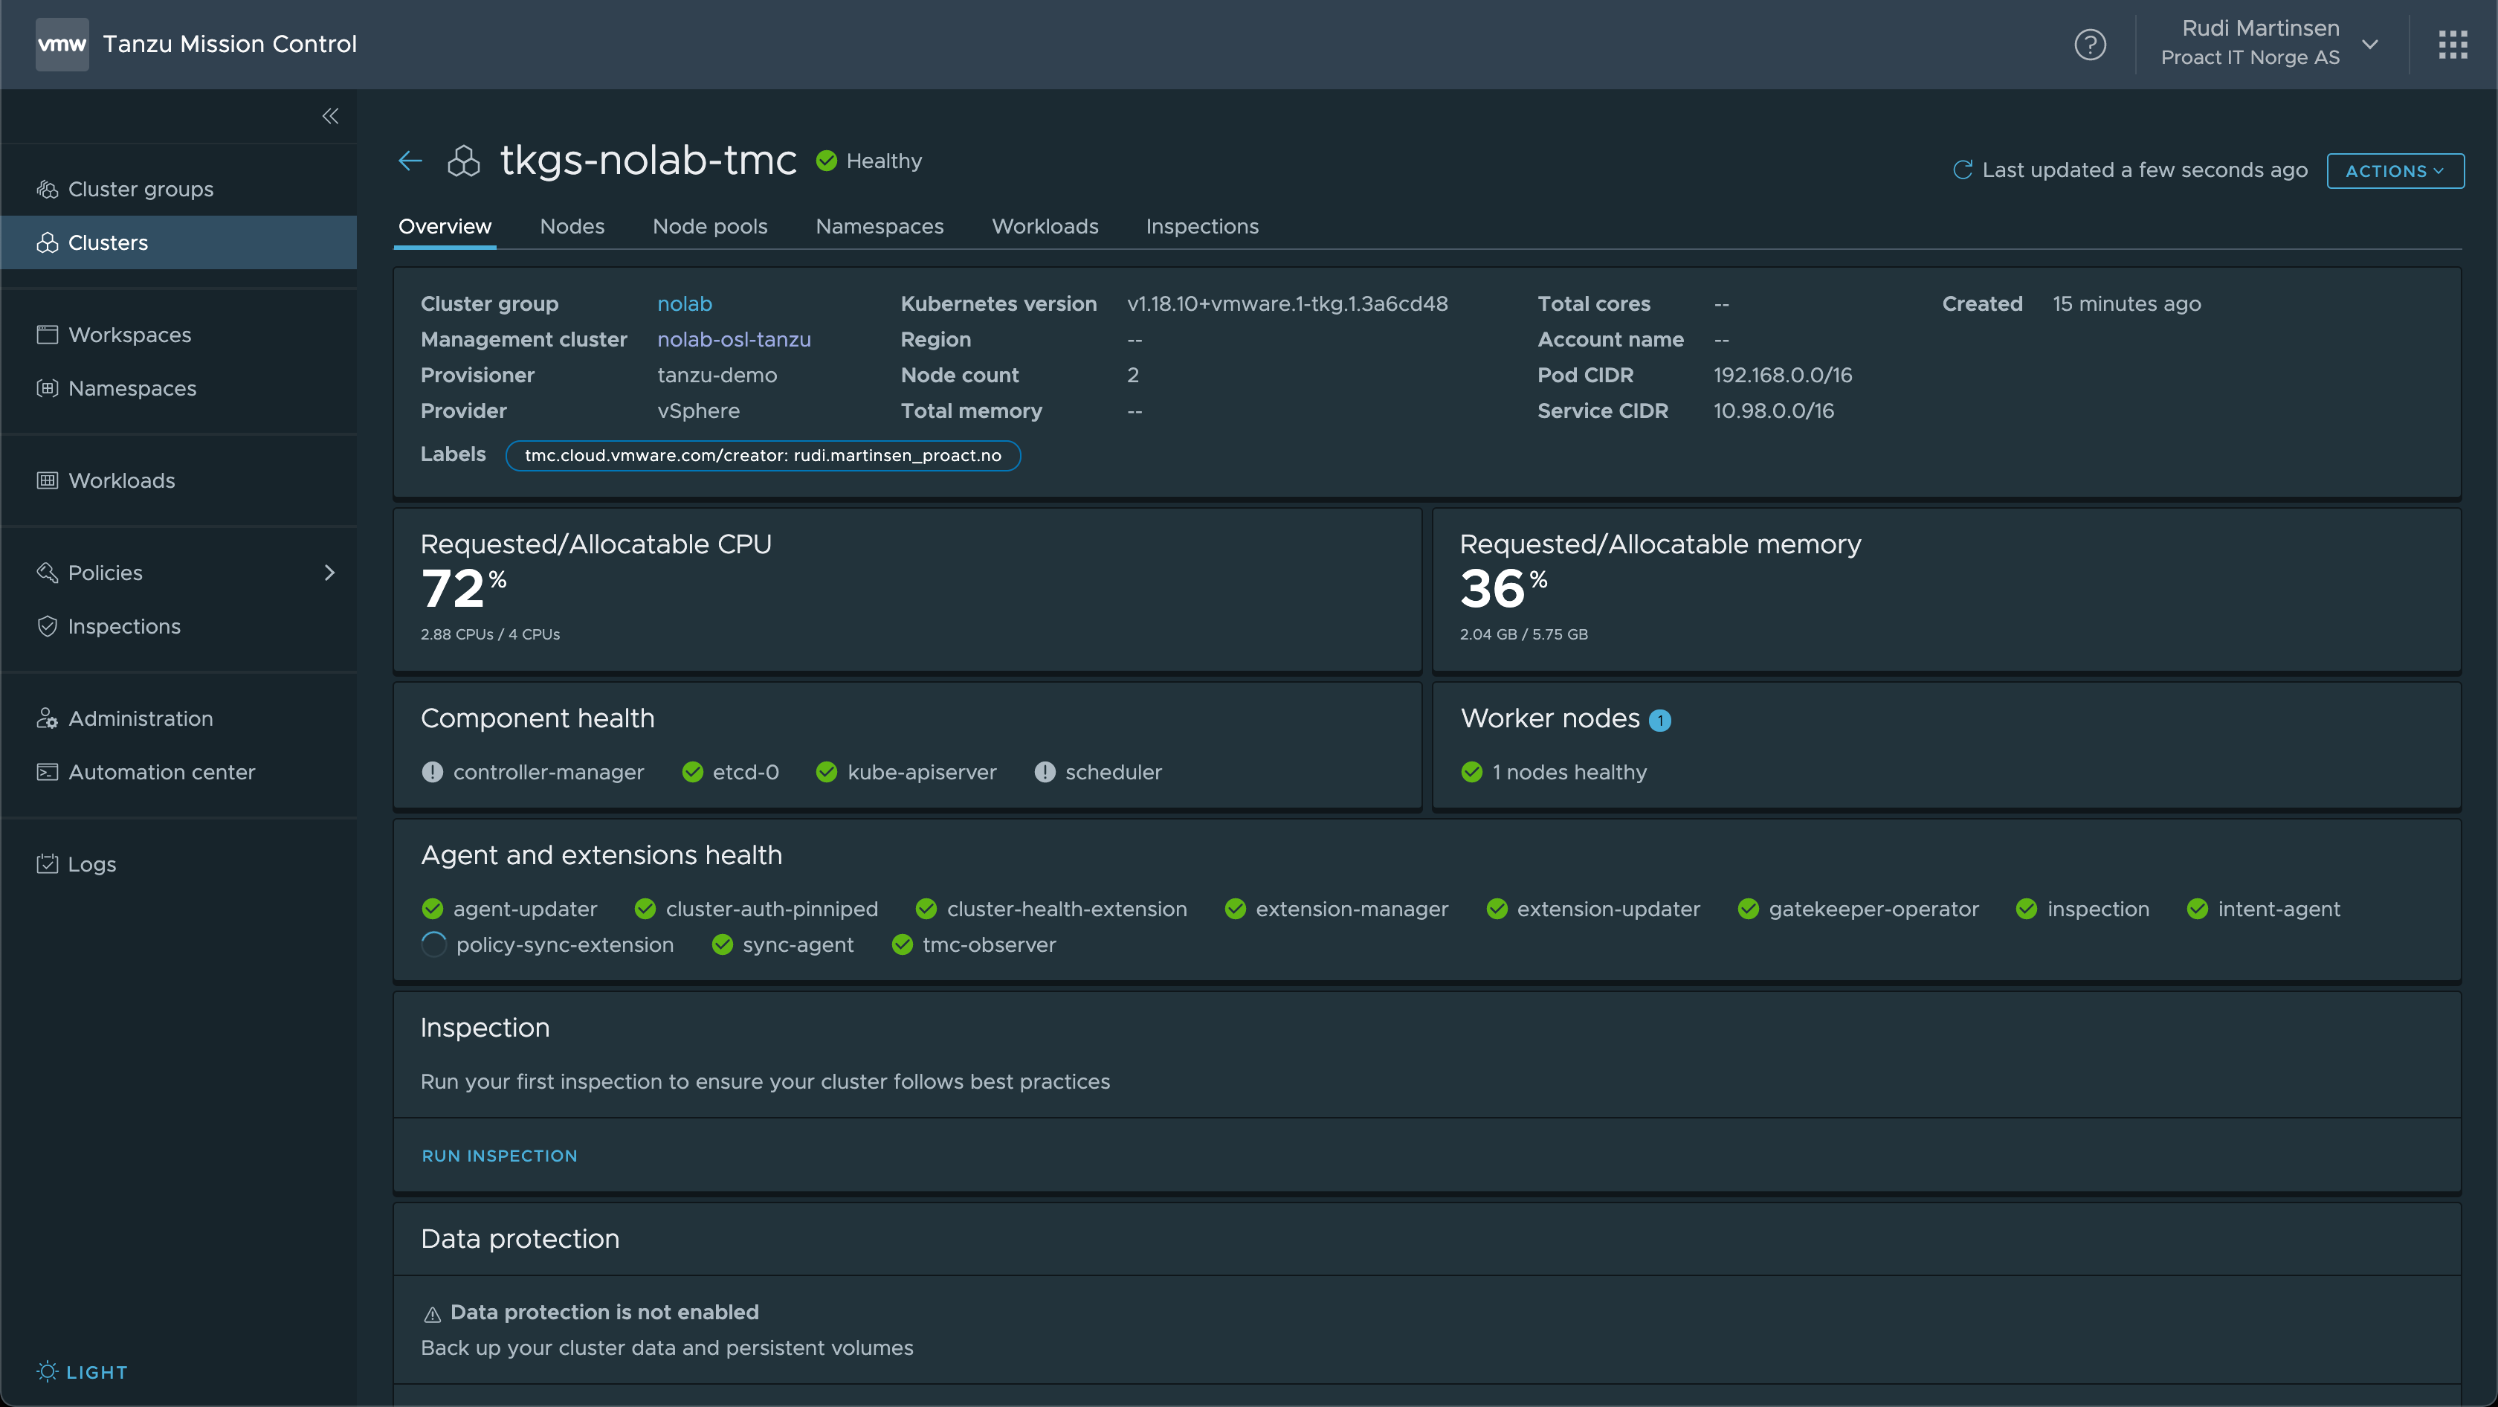Click the Tanzu Mission Control title
Image resolution: width=2498 pixels, height=1407 pixels.
pyautogui.click(x=230, y=45)
